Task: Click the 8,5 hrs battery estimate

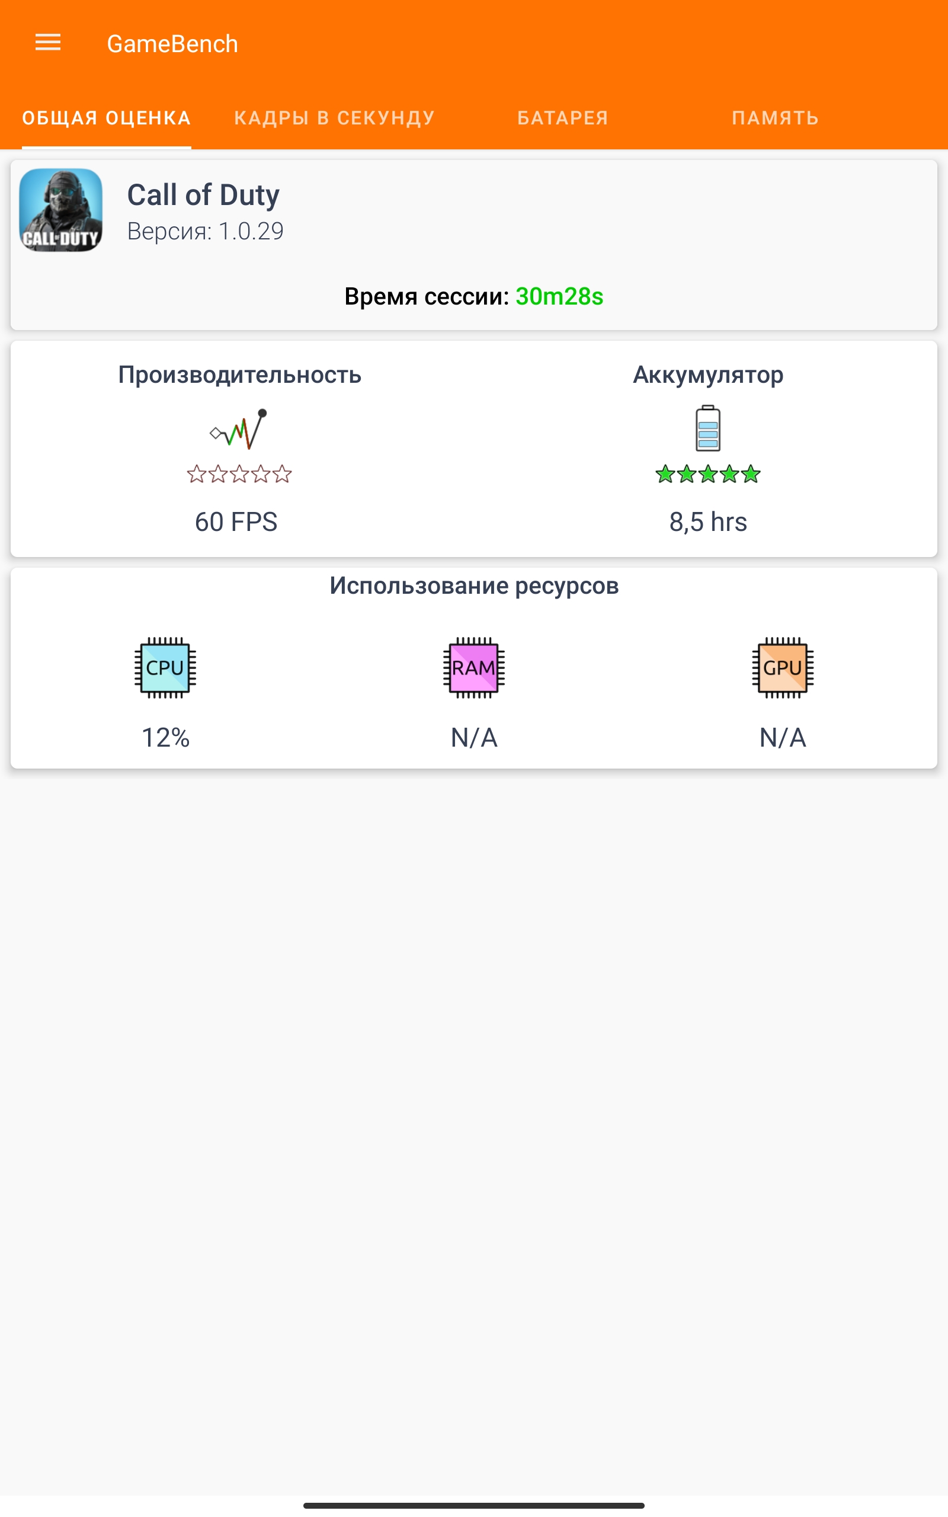Action: point(708,521)
